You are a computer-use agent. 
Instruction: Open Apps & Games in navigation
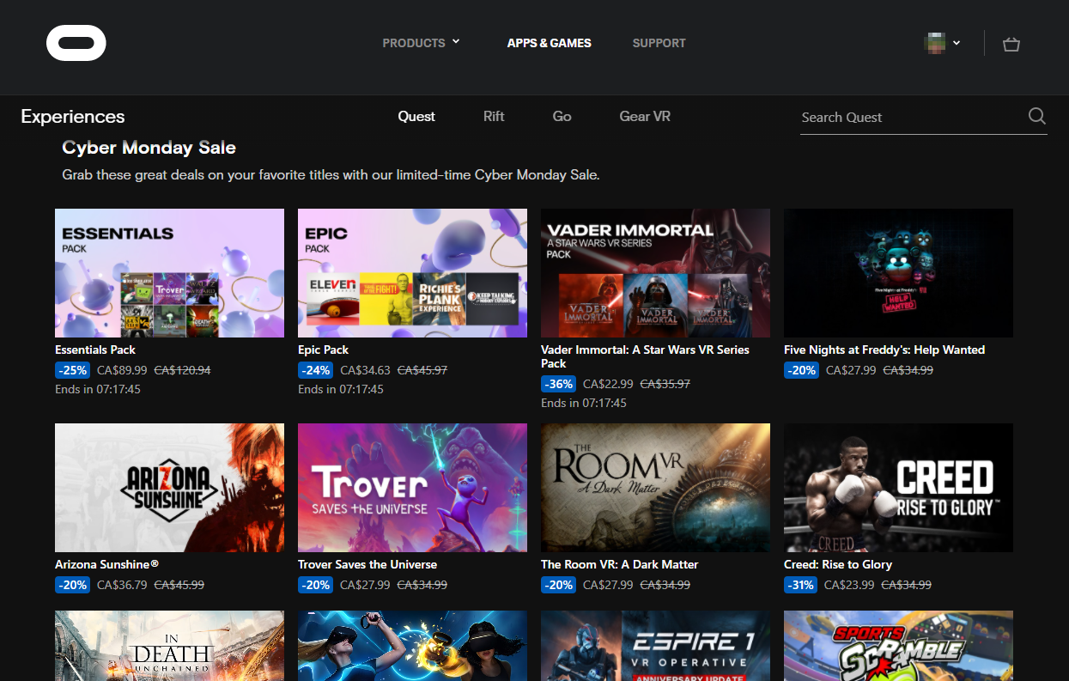click(549, 43)
